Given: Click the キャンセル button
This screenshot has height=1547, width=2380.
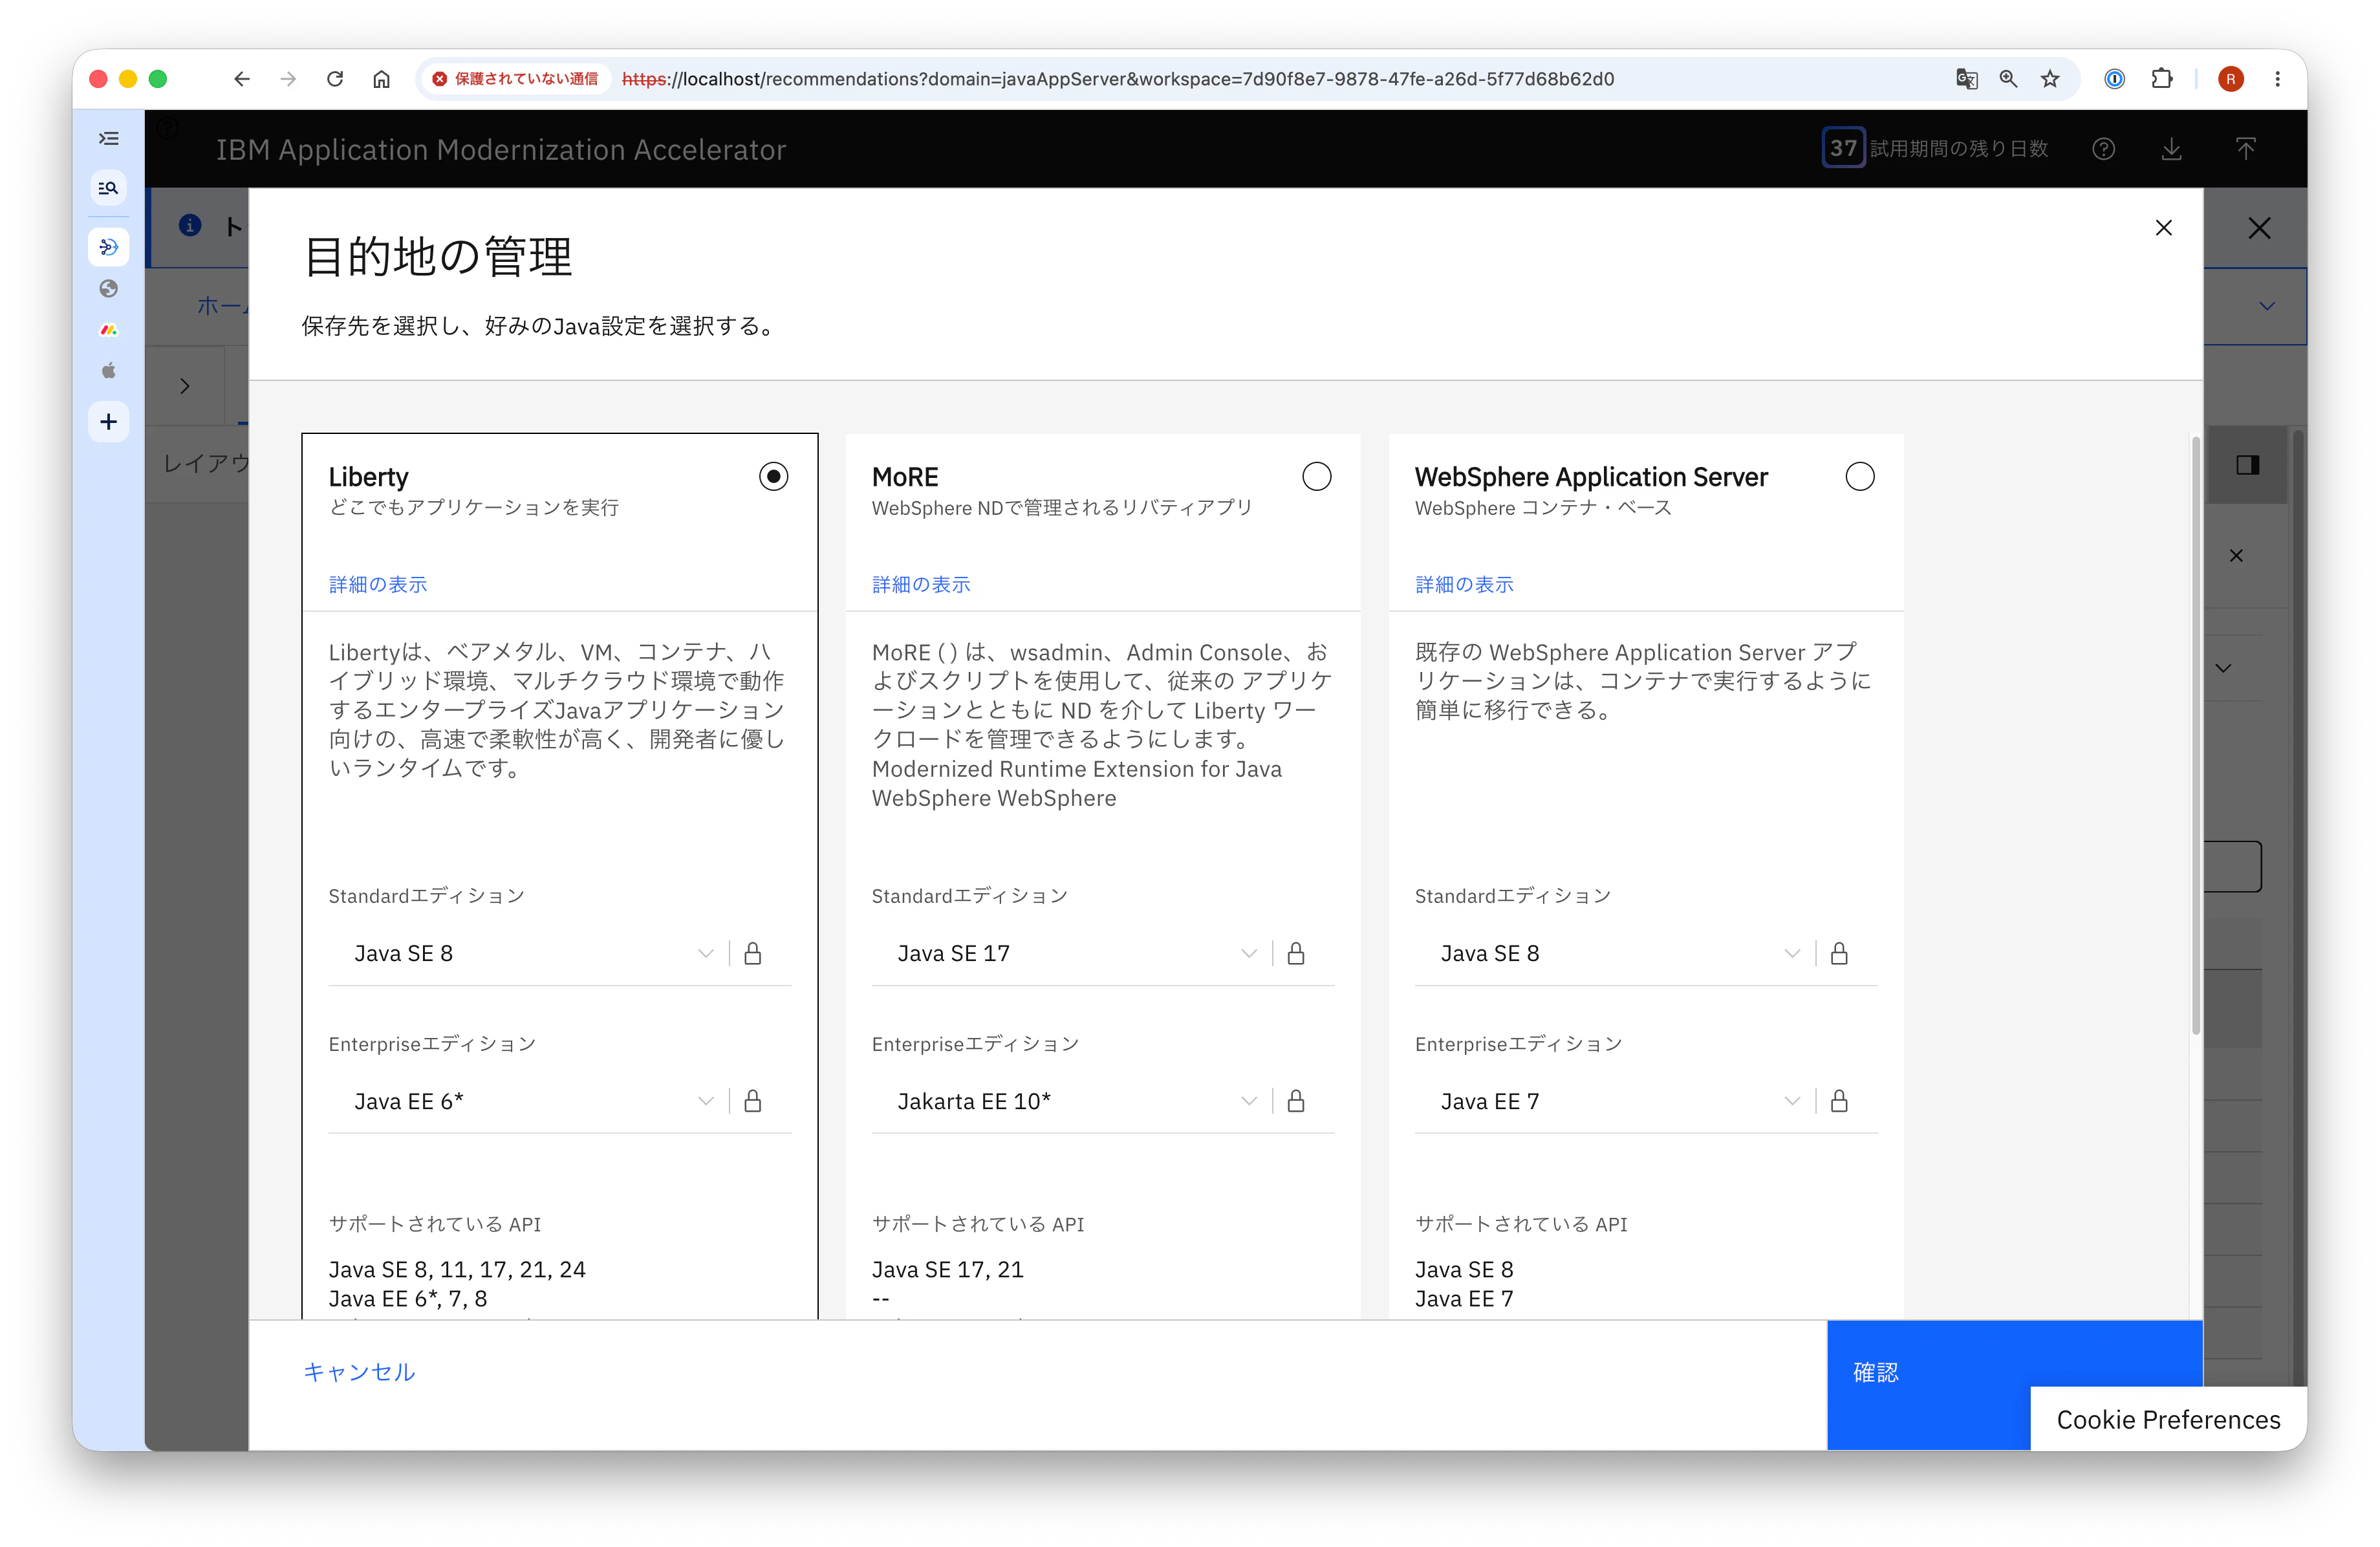Looking at the screenshot, I should (x=359, y=1371).
